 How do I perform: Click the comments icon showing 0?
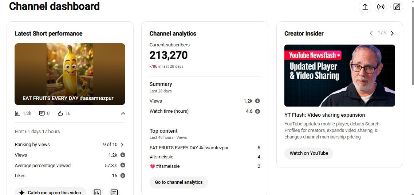[x=42, y=113]
